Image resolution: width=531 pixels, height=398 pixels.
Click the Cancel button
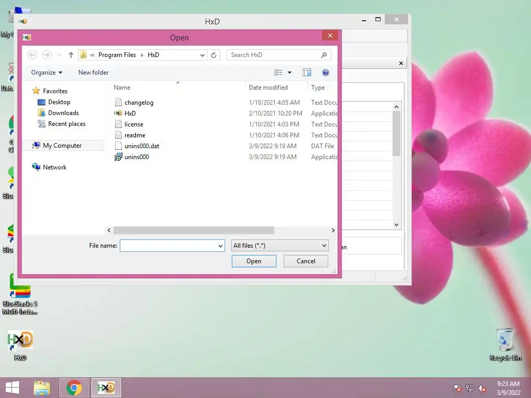point(306,261)
